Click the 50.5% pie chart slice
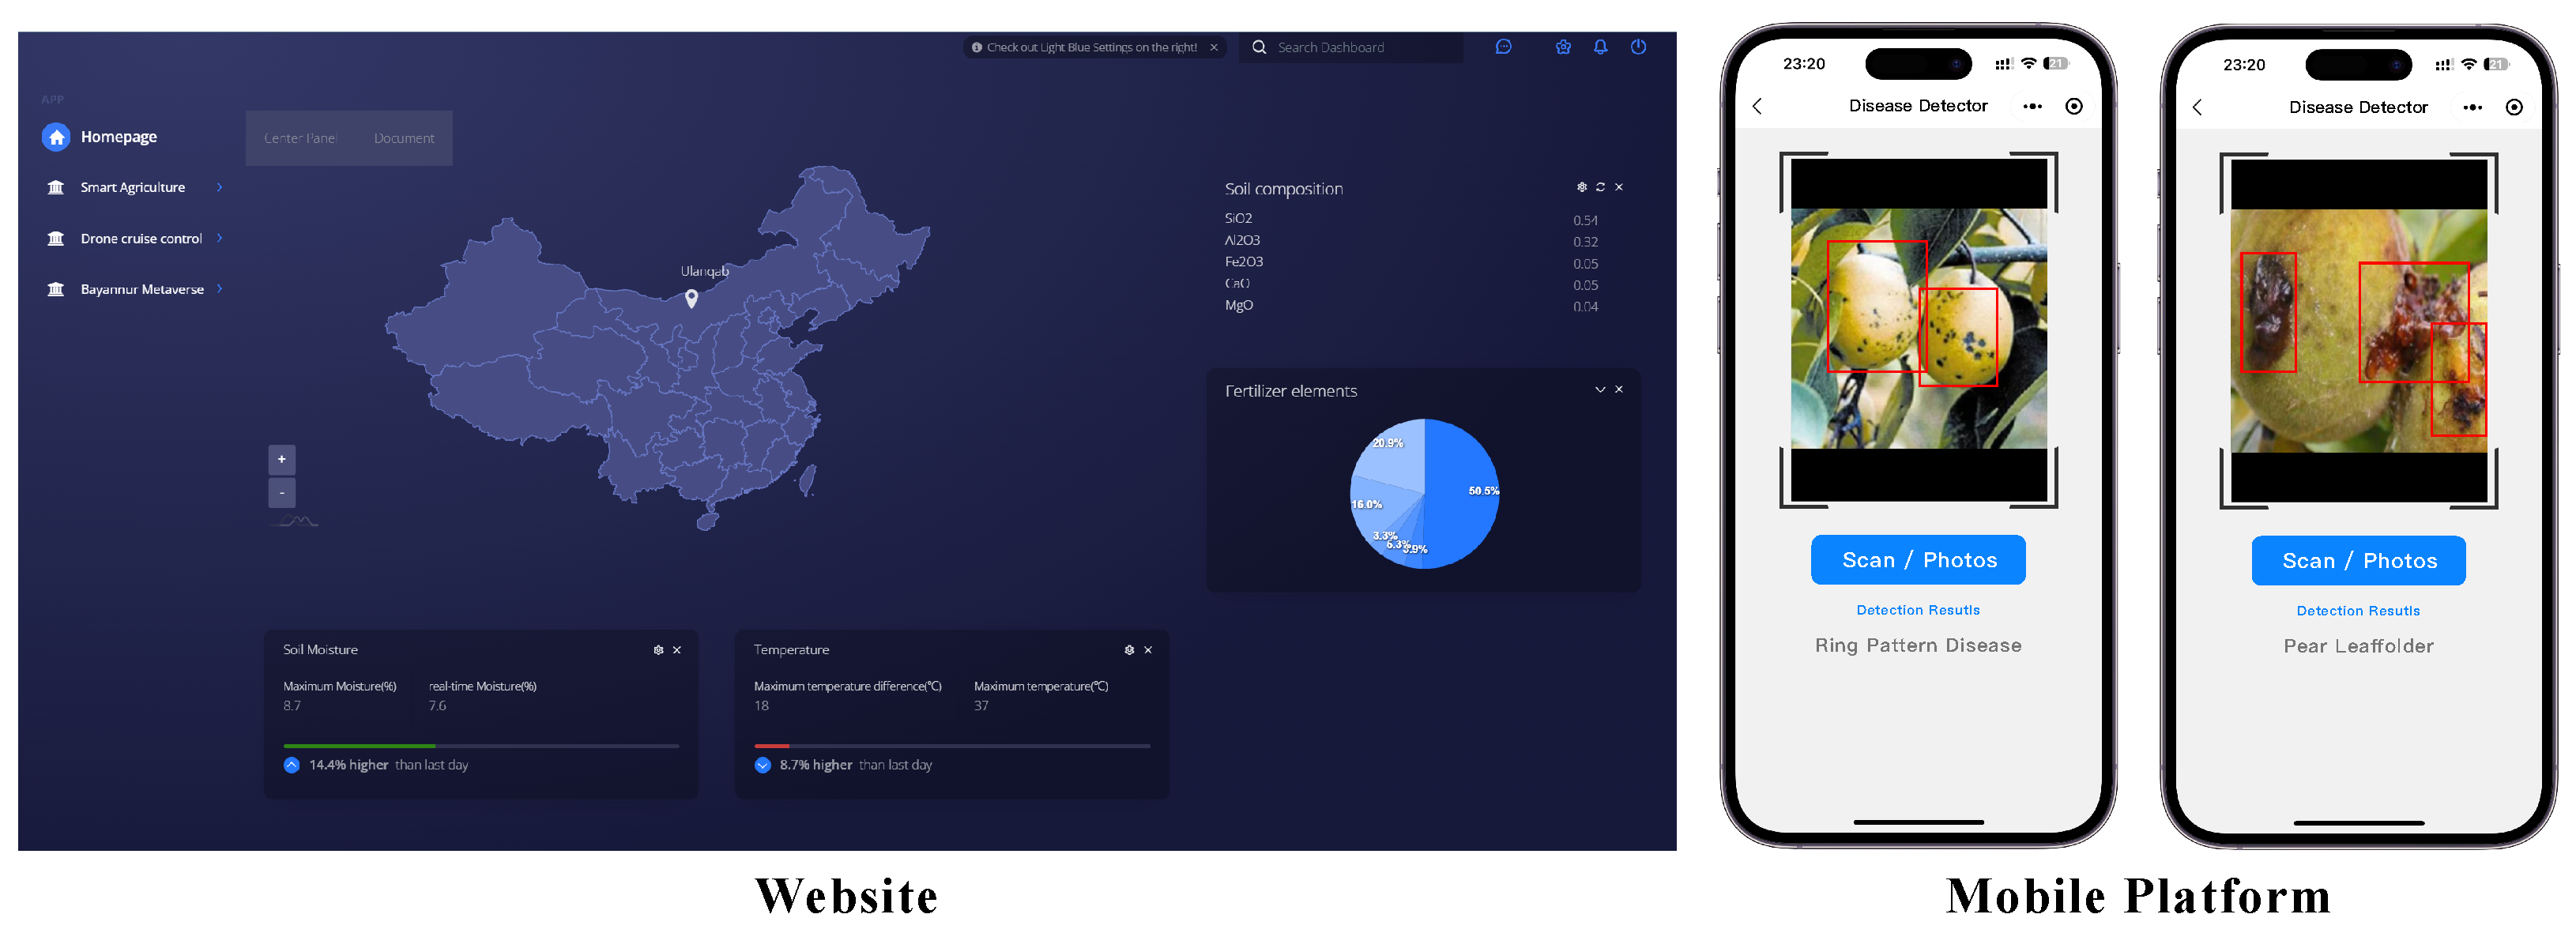Image resolution: width=2576 pixels, height=933 pixels. tap(1462, 490)
